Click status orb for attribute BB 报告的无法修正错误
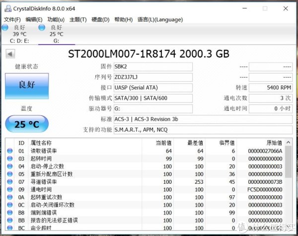298x236 pixels. 10,220
